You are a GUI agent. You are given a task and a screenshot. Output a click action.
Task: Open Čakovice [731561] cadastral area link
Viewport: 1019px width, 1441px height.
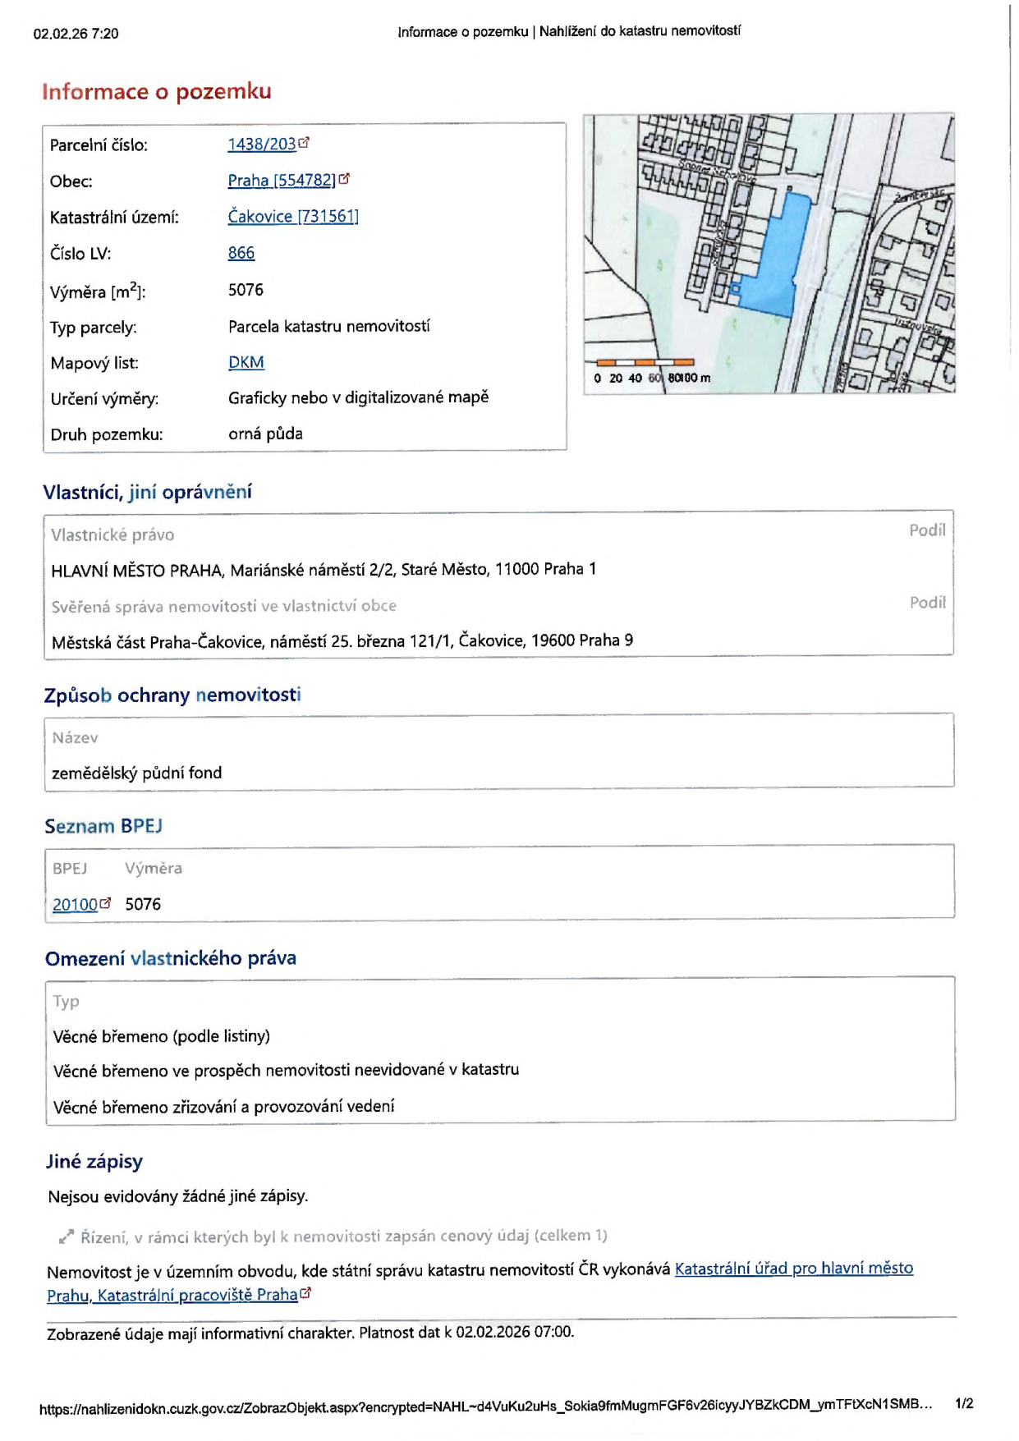point(293,217)
